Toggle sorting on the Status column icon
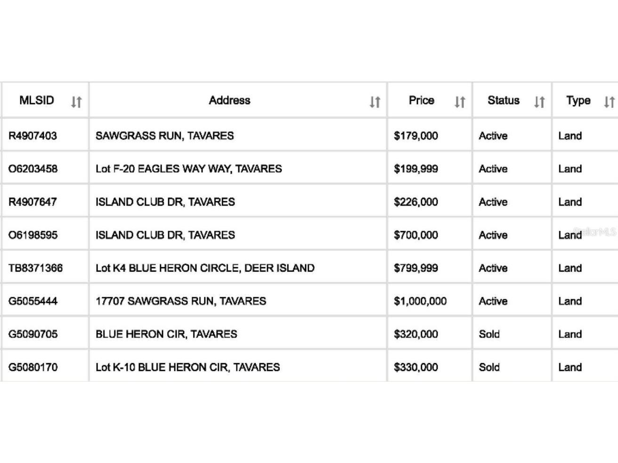618x463 pixels. (539, 102)
